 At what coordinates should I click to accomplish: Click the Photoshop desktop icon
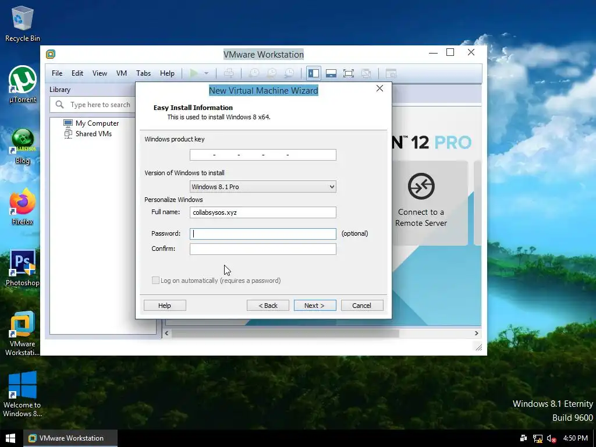tap(23, 268)
